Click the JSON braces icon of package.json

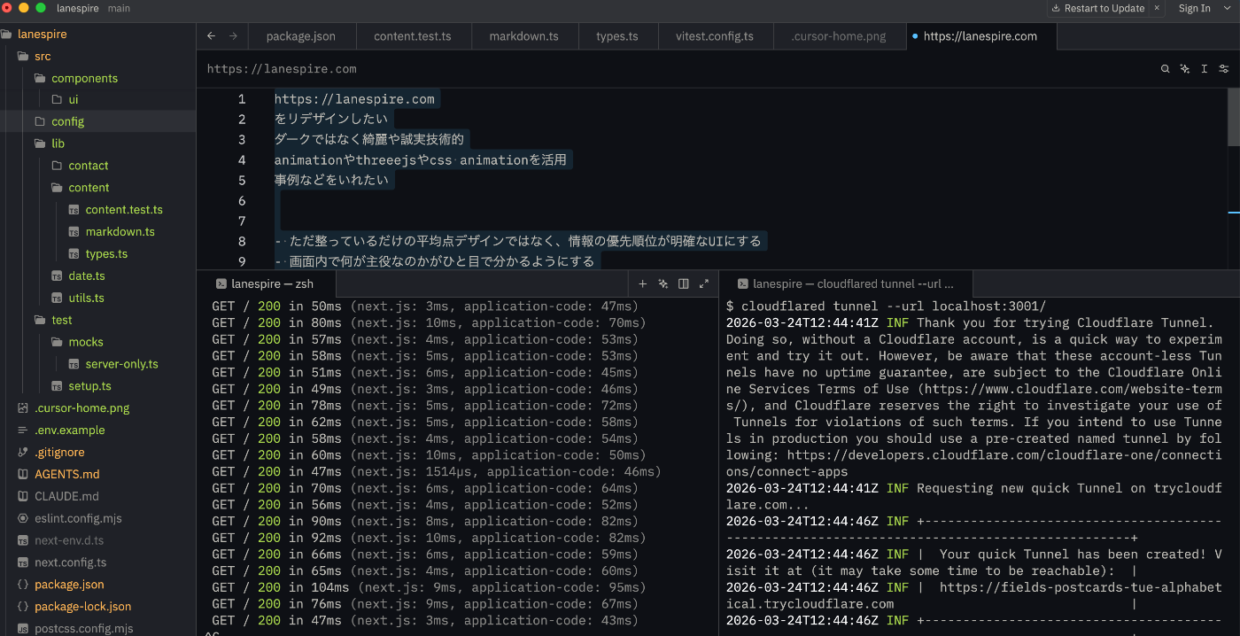(23, 585)
